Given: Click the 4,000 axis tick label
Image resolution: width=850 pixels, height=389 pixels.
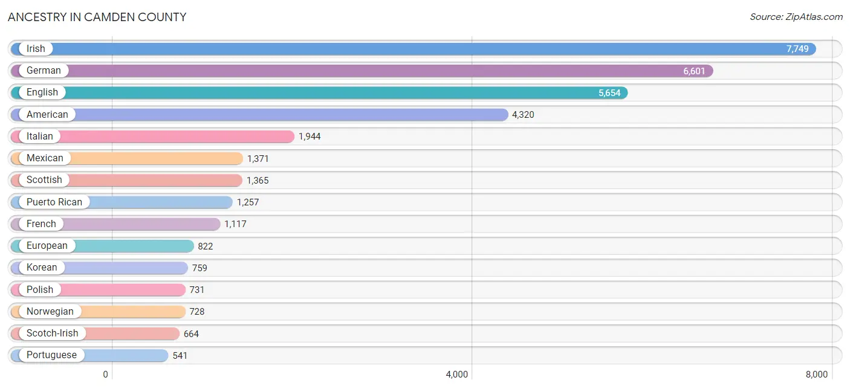Looking at the screenshot, I should pos(457,375).
